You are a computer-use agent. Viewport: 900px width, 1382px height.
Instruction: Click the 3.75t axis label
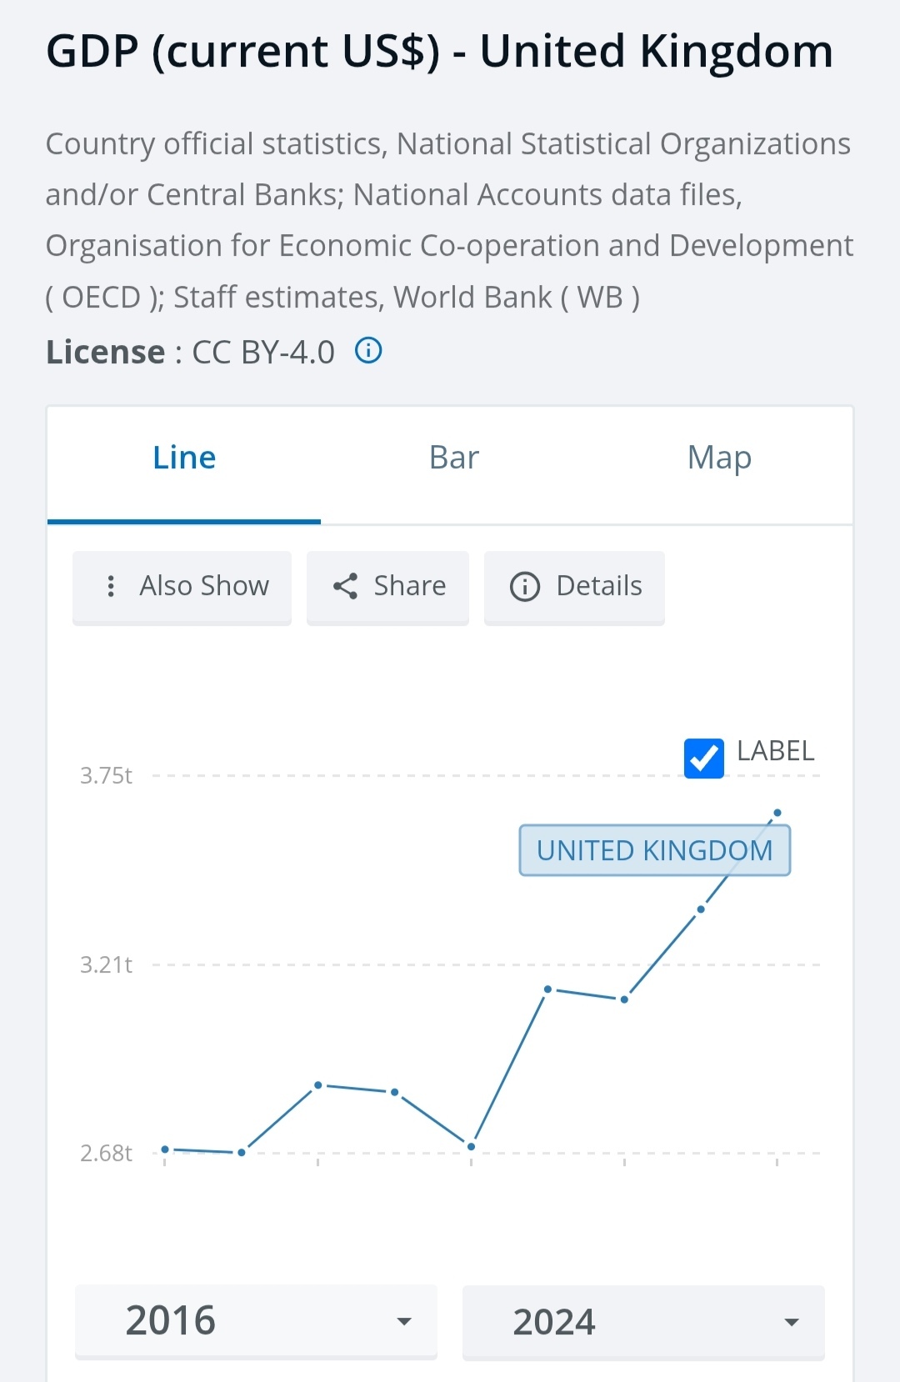[106, 776]
